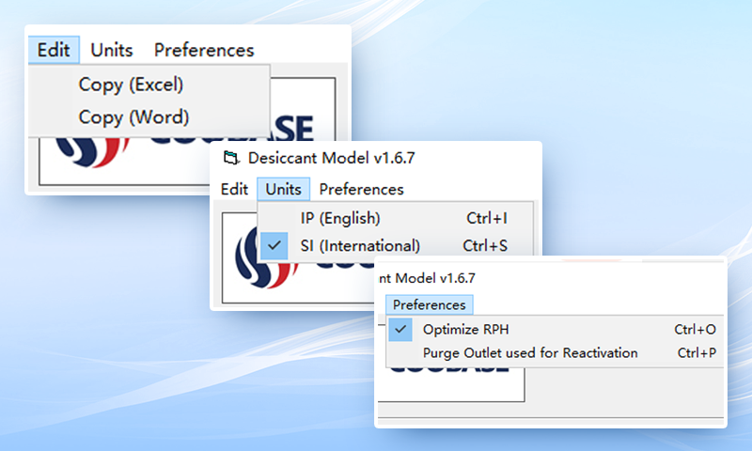Screen dimensions: 752x451
Task: Open Edit menu beside the highlighted Units
Action: [x=234, y=189]
